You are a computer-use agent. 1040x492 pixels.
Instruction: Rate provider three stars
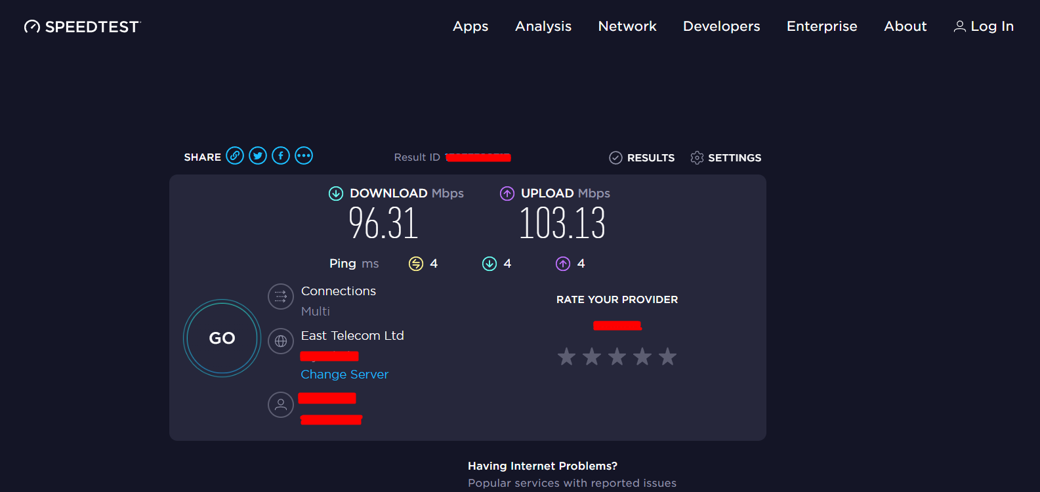coord(617,357)
